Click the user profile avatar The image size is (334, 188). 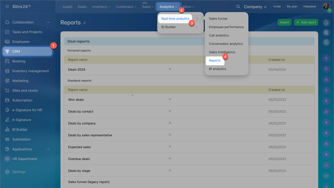pyautogui.click(x=326, y=6)
